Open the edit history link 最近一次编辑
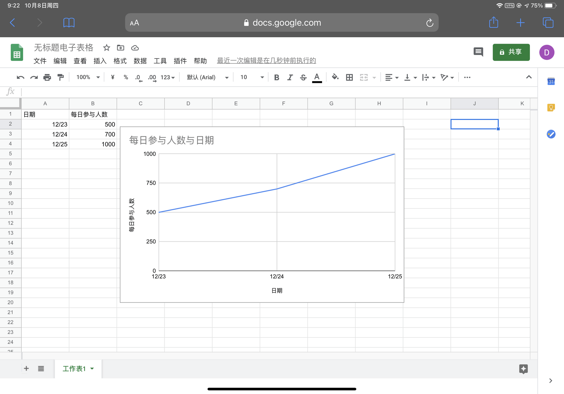This screenshot has height=394, width=564. tap(266, 61)
